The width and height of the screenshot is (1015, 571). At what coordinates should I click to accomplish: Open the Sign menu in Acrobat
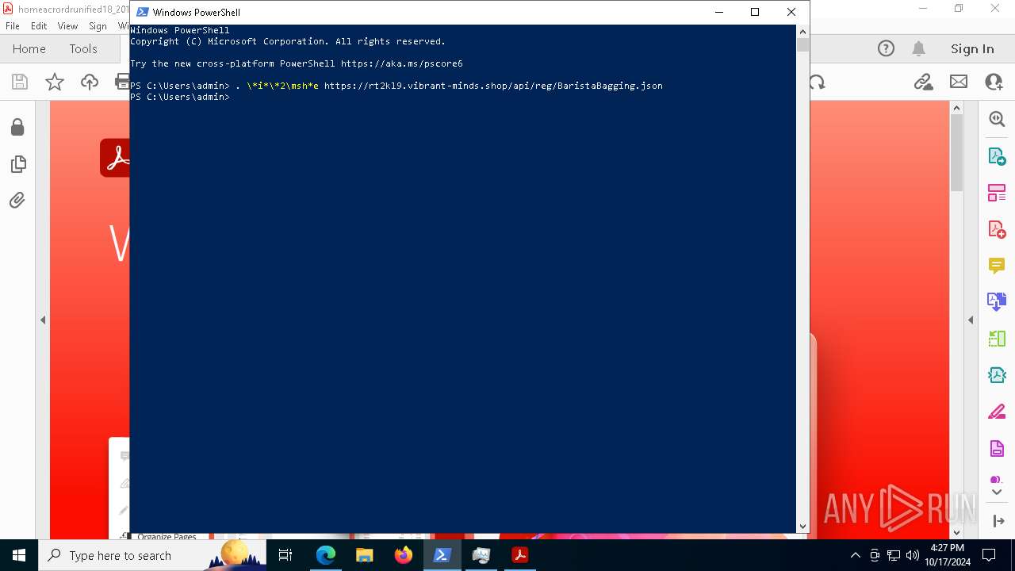click(98, 26)
